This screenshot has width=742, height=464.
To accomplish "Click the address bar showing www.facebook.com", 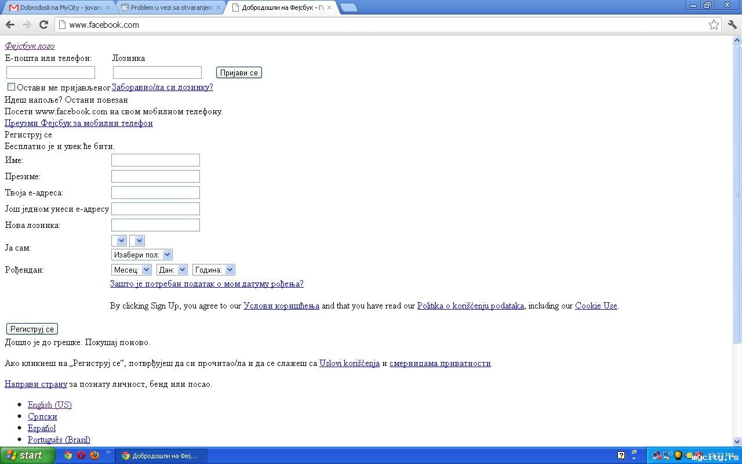I will pyautogui.click(x=388, y=25).
